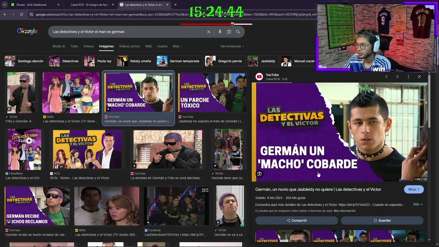Screen dimensions: 439x247
Task: Submit search with magnifier icon
Action: point(238,32)
